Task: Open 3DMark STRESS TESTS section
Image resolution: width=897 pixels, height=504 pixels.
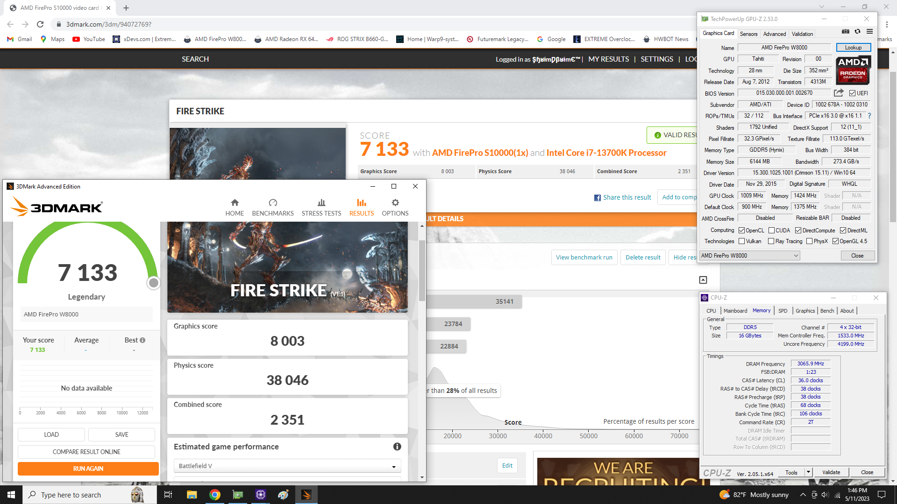Action: [321, 207]
